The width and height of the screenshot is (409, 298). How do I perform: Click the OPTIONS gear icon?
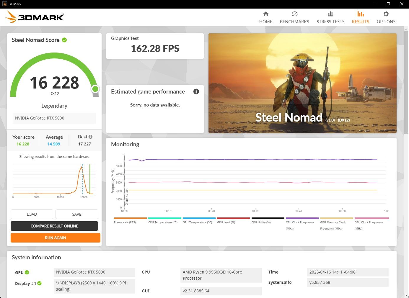pos(386,14)
